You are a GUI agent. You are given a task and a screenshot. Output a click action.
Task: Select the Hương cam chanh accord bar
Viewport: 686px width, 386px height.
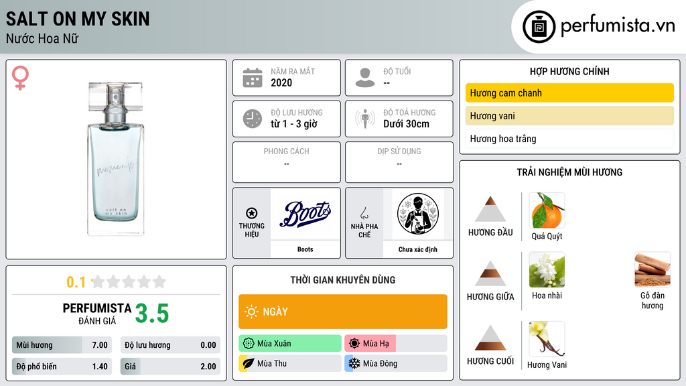coord(569,92)
